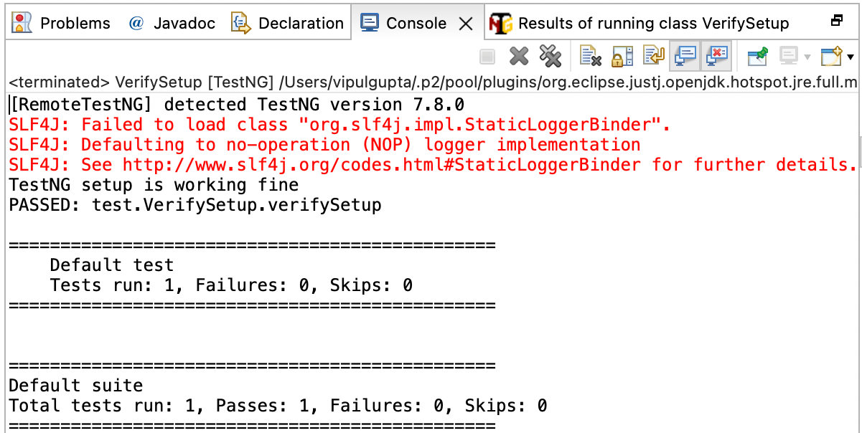Click the Terminate stop button
862x433 pixels.
point(487,56)
